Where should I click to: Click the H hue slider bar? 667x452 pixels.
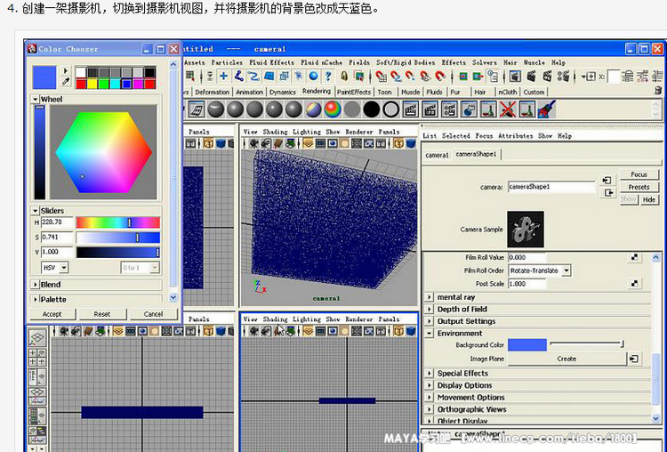click(117, 222)
